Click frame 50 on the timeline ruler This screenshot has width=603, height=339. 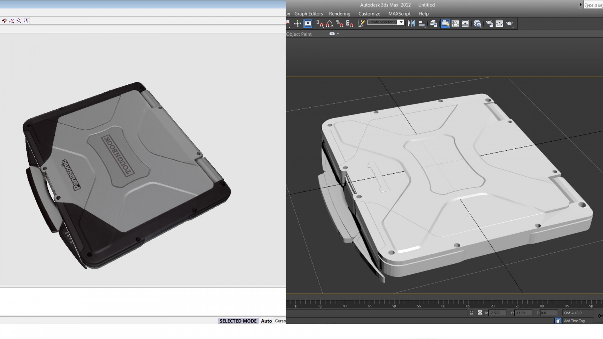pos(394,306)
